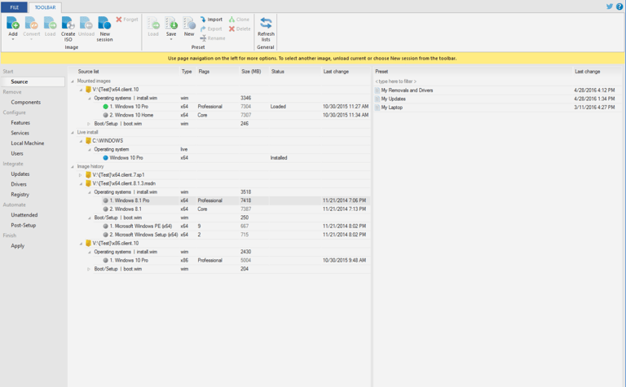This screenshot has width=626, height=387.
Task: Click the image Load icon next to Convert
Action: [x=50, y=23]
